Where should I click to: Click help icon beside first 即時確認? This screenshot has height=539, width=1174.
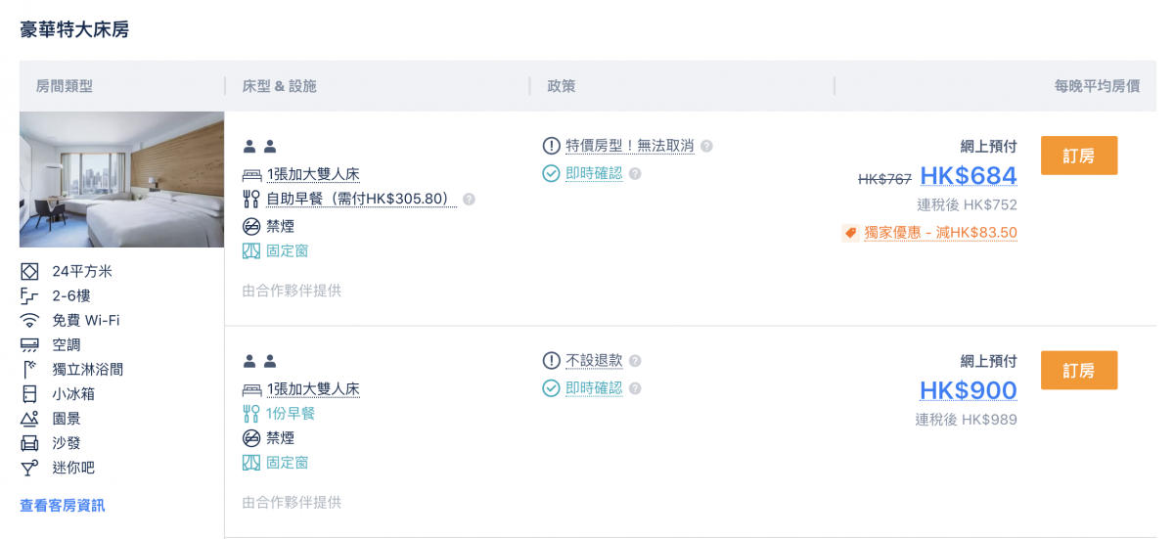(635, 173)
